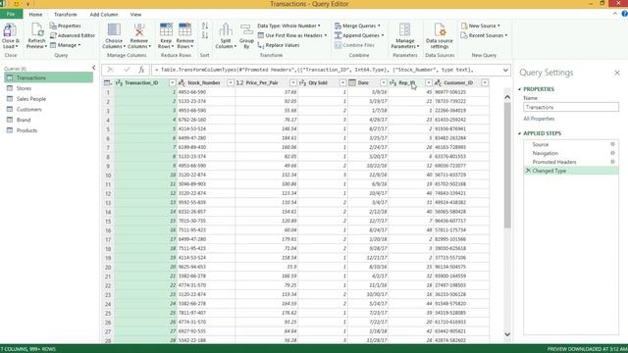The width and height of the screenshot is (628, 353).
Task: Switch to the Home tab
Action: (x=35, y=15)
